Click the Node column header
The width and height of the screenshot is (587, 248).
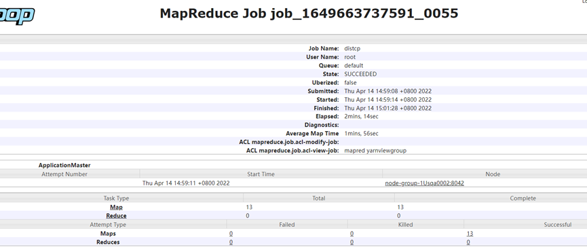click(x=493, y=174)
